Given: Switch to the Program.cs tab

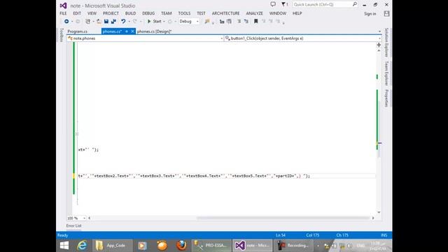Looking at the screenshot, I should (x=78, y=31).
